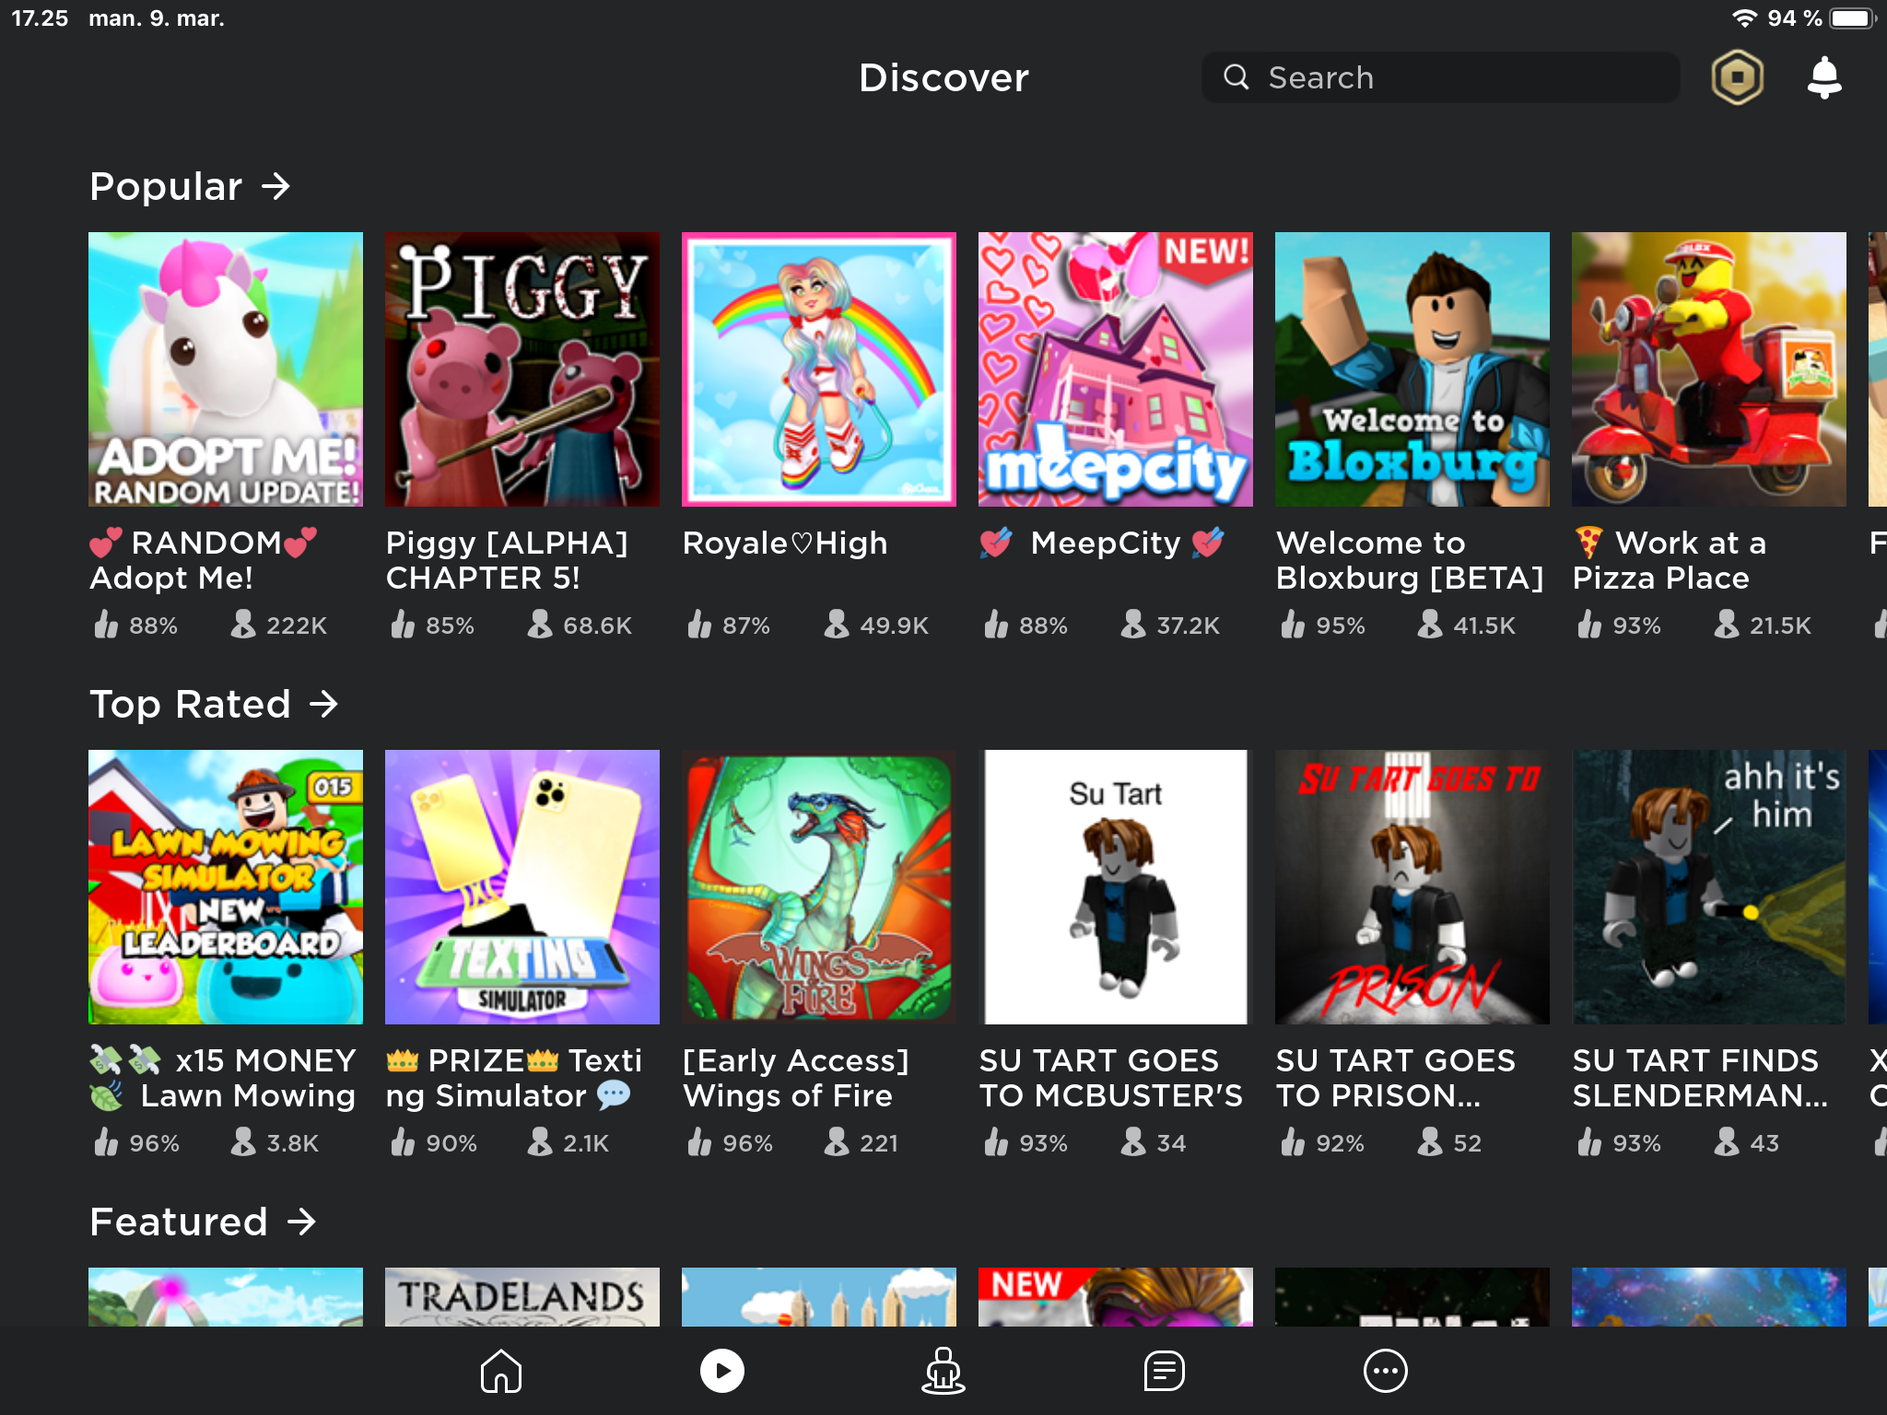Open the Piggy game thumbnail
The height and width of the screenshot is (1415, 1887).
pos(522,369)
